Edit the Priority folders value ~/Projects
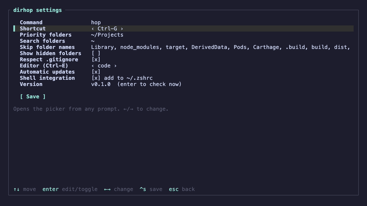The width and height of the screenshot is (367, 206). [107, 35]
